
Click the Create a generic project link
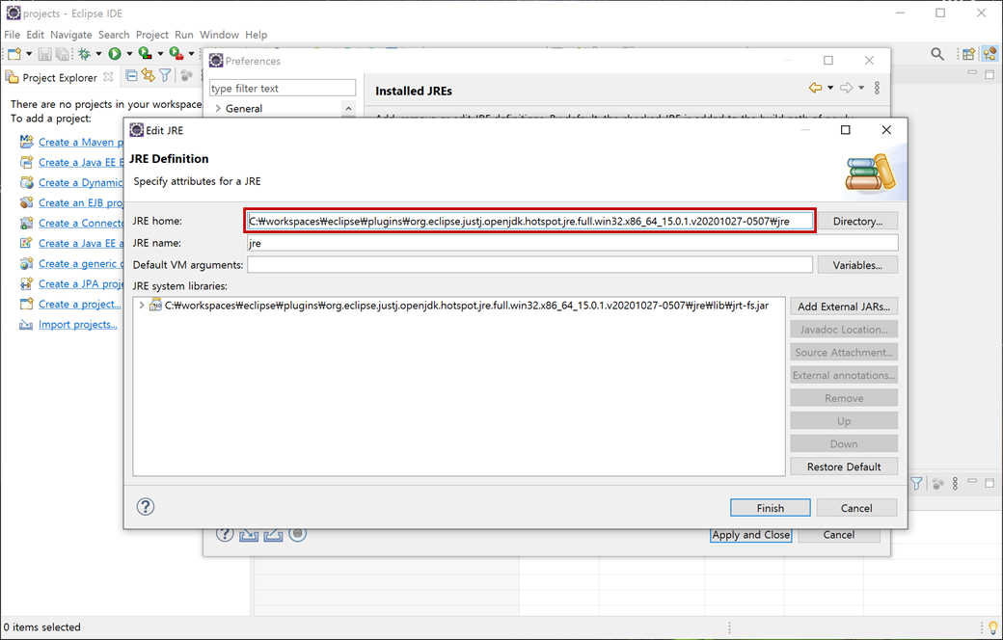pyautogui.click(x=81, y=263)
